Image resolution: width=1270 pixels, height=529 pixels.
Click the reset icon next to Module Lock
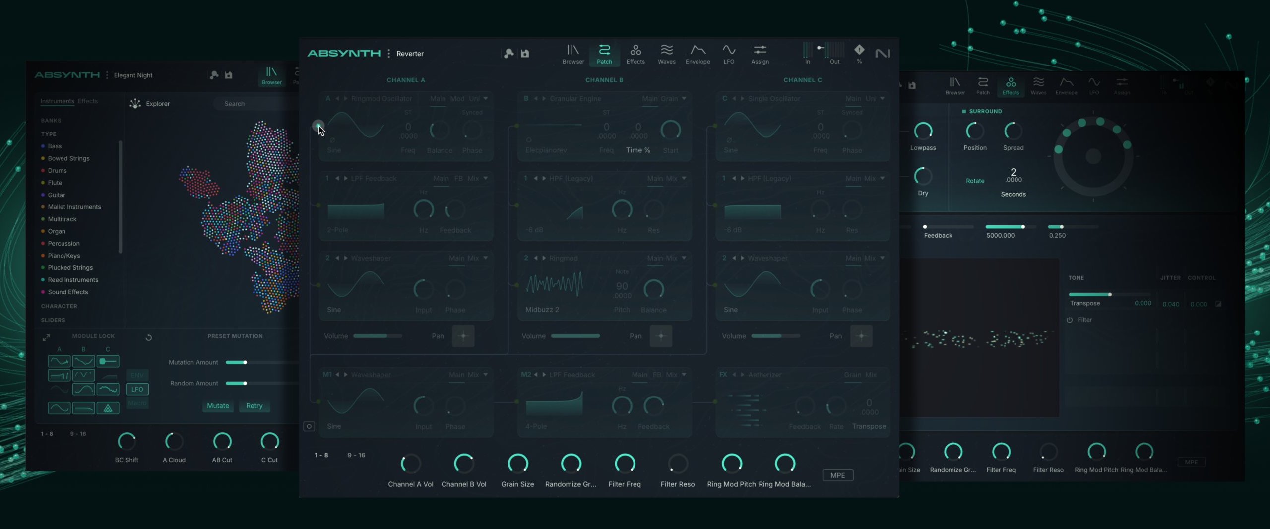(x=148, y=337)
